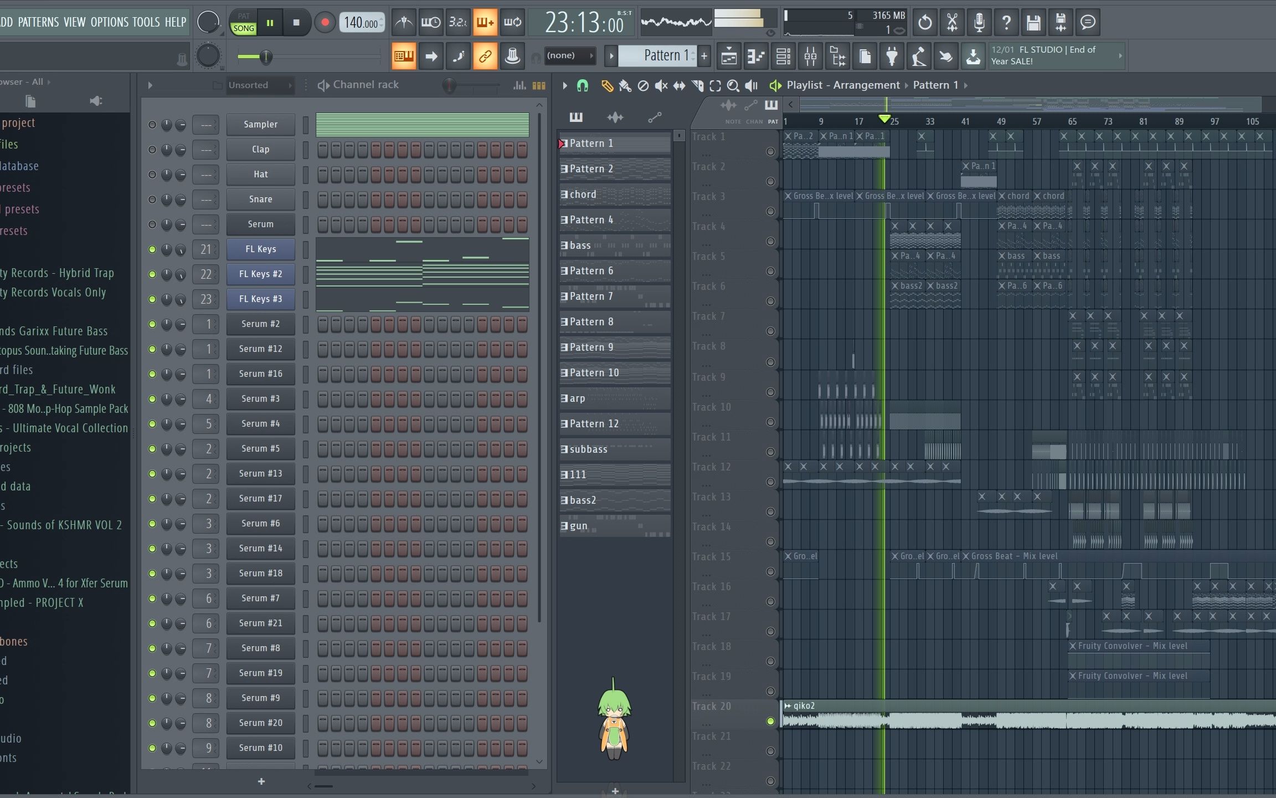Toggle the link icon in toolbar

[485, 56]
